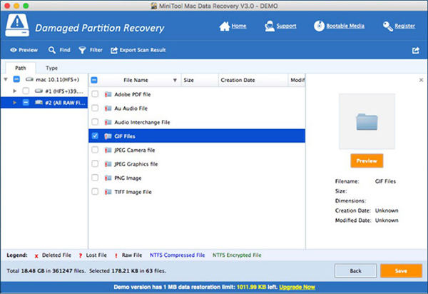
Task: Tick the PNG Image checkbox
Action: [x=95, y=178]
